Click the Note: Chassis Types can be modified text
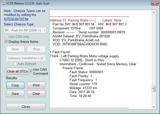Viewport: 160px width, 114px height. click(25, 13)
